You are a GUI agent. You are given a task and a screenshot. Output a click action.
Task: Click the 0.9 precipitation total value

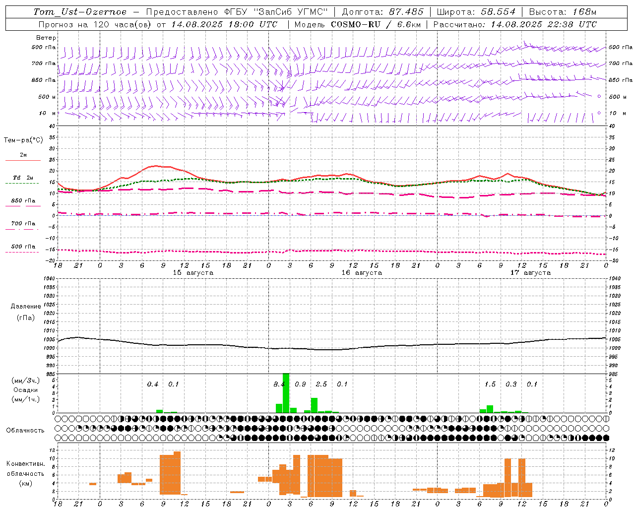point(300,384)
